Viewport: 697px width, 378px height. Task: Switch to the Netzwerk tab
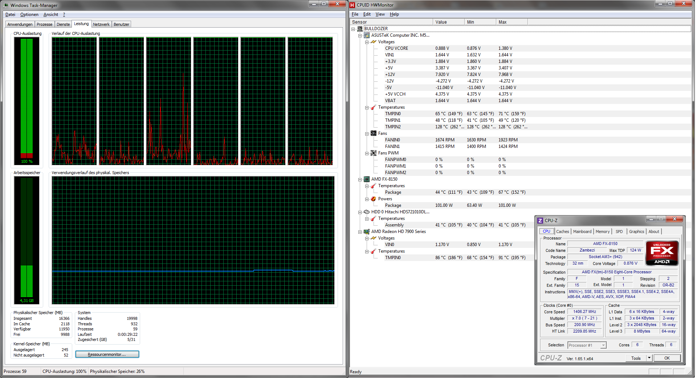pyautogui.click(x=101, y=24)
